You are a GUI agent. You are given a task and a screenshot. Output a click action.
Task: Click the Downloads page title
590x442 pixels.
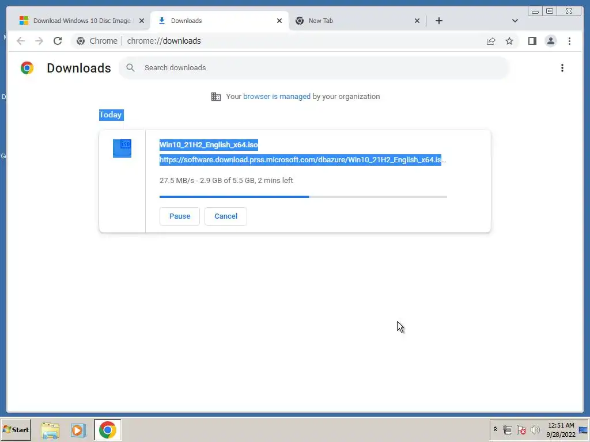(78, 68)
